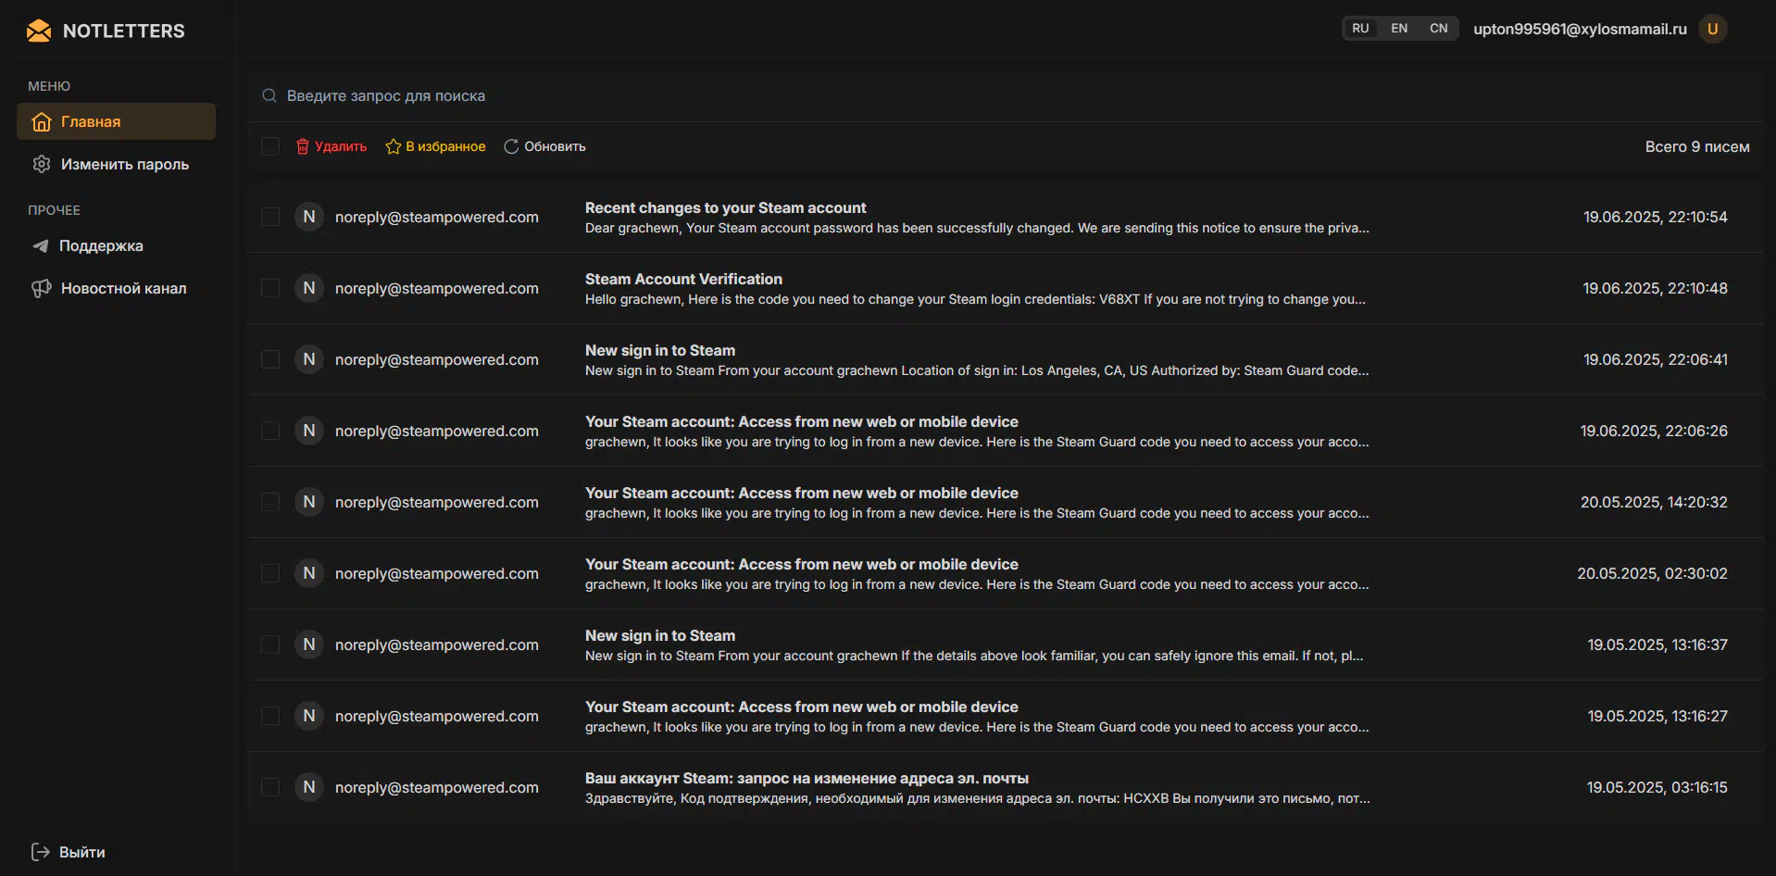
Task: Open the Главная menu item
Action: pos(116,121)
